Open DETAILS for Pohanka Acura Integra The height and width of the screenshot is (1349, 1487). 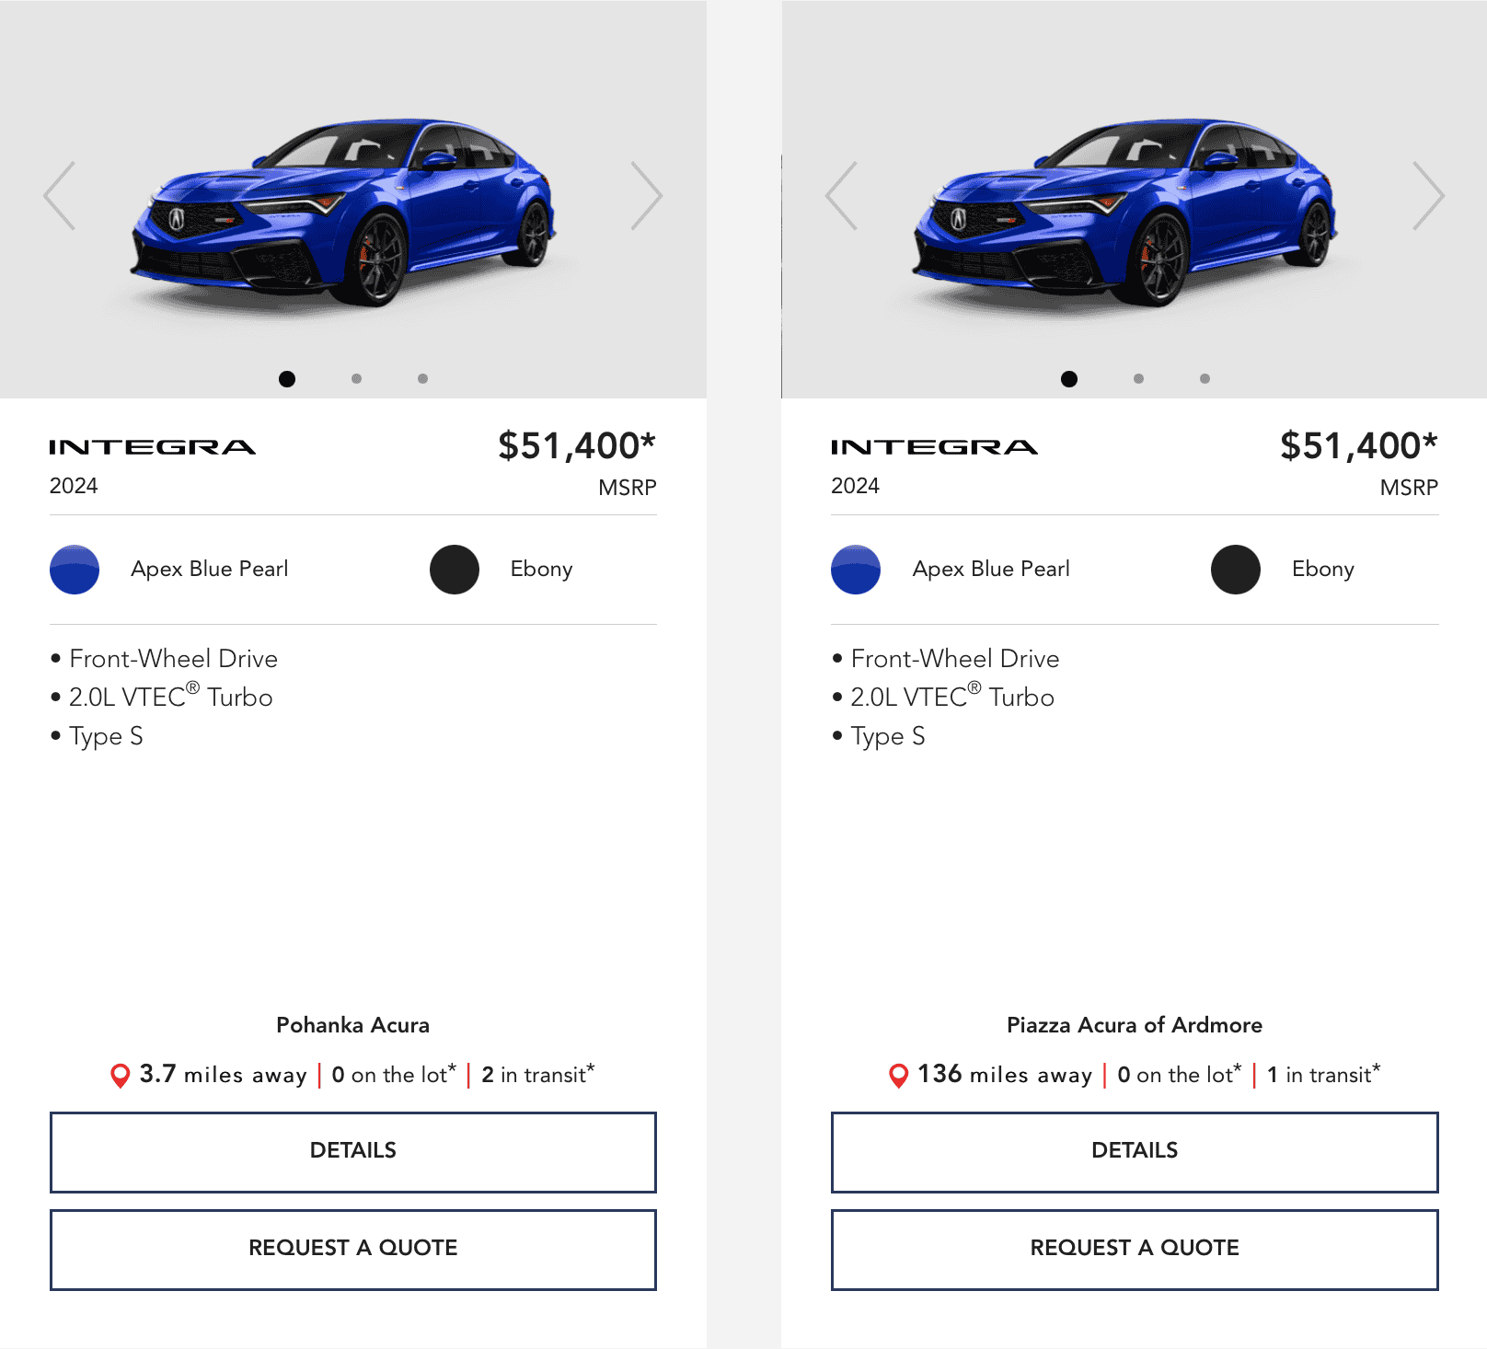click(353, 1152)
